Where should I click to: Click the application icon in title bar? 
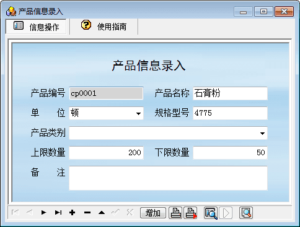point(11,11)
